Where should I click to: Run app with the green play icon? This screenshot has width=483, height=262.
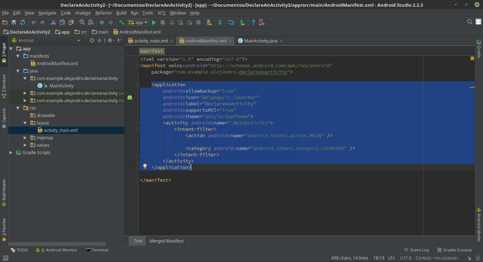[x=154, y=22]
